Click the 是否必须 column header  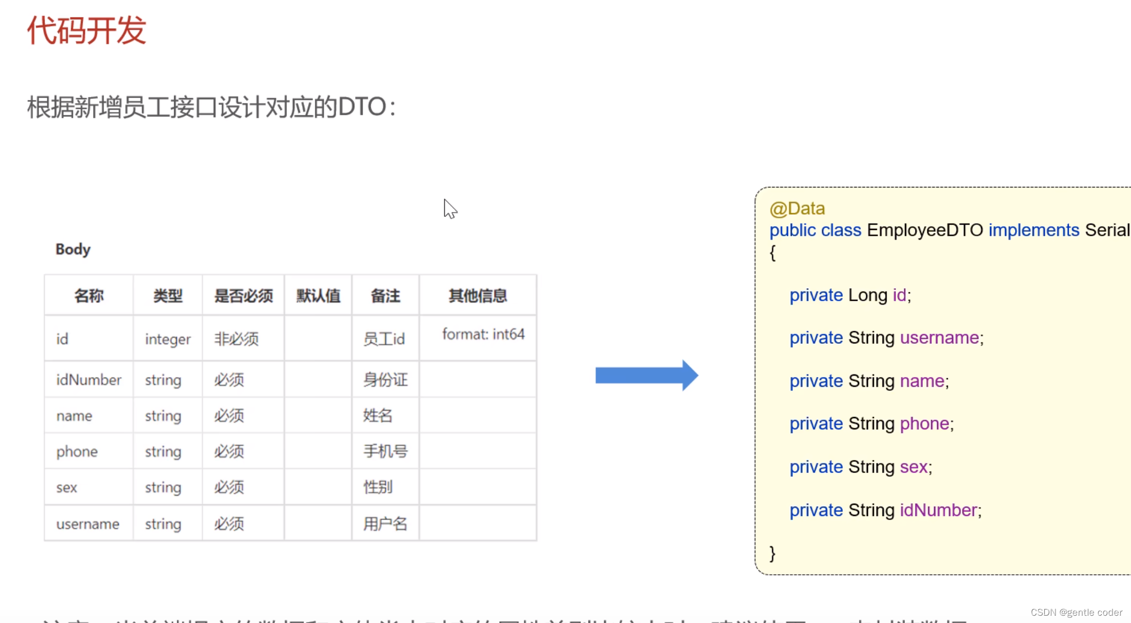tap(243, 296)
